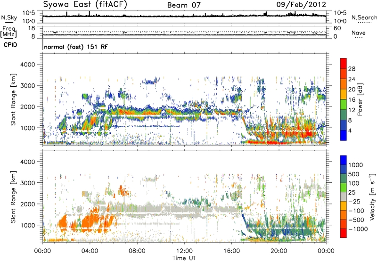Pick the red bottom segment of Velocity colorbar
The width and height of the screenshot is (377, 261).
tap(344, 233)
